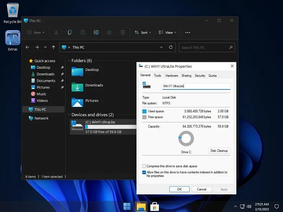Select the Pictures folder icon in Folders
This screenshot has width=283, height=212.
[x=77, y=102]
